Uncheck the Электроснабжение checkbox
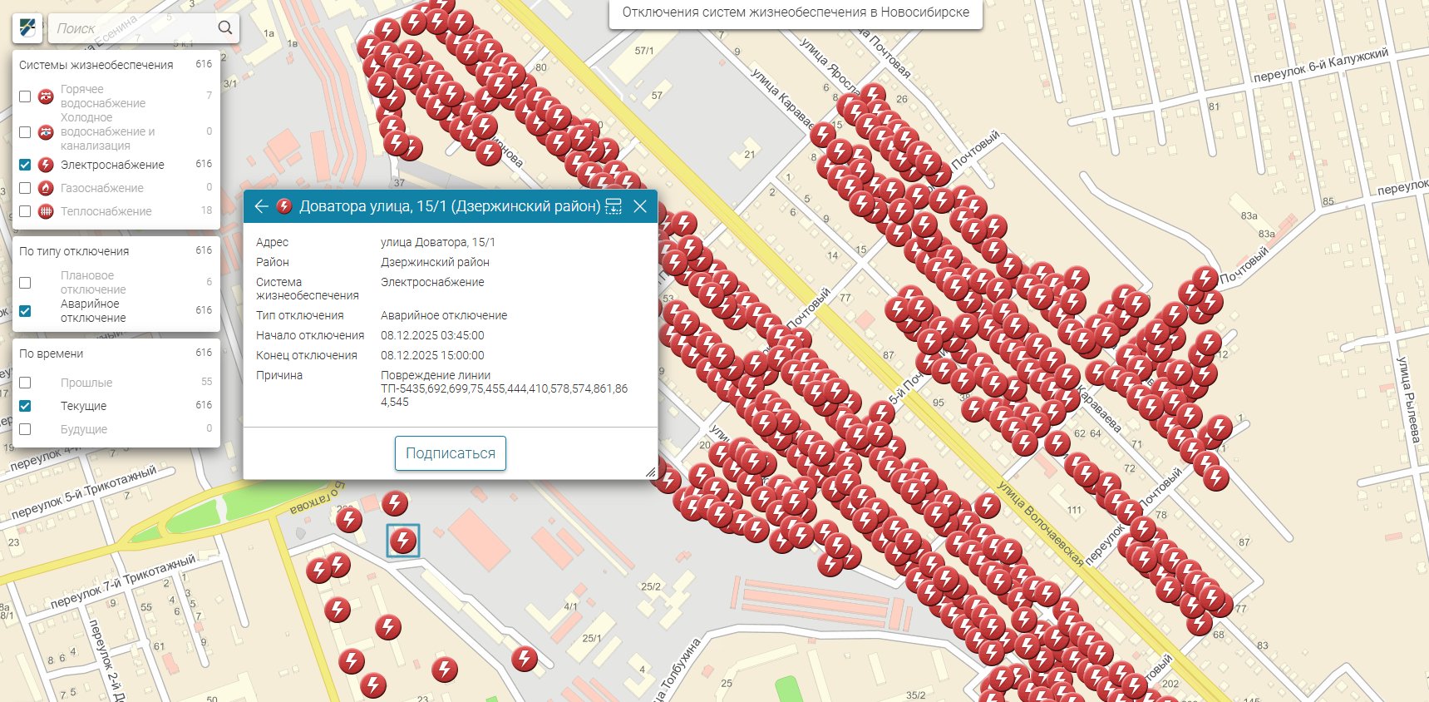The image size is (1429, 702). click(x=25, y=165)
